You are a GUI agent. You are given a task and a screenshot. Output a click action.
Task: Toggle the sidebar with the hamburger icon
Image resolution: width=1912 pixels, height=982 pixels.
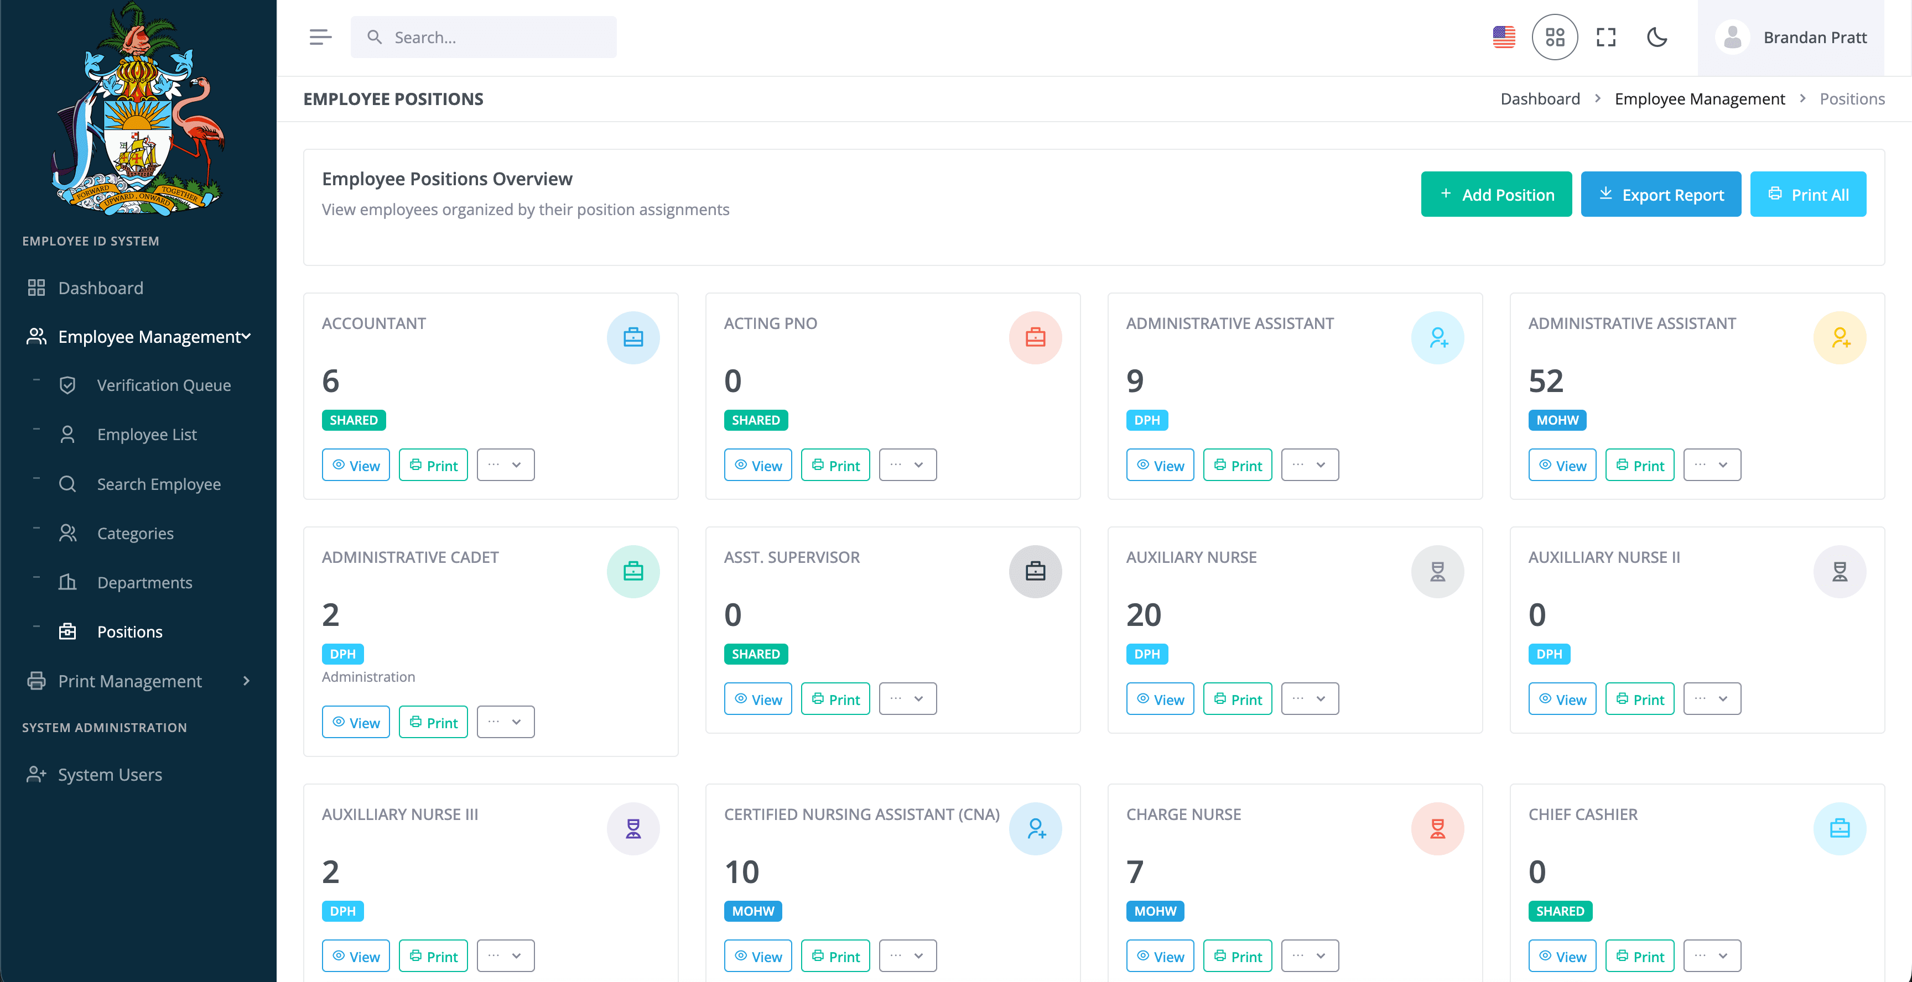(x=320, y=36)
